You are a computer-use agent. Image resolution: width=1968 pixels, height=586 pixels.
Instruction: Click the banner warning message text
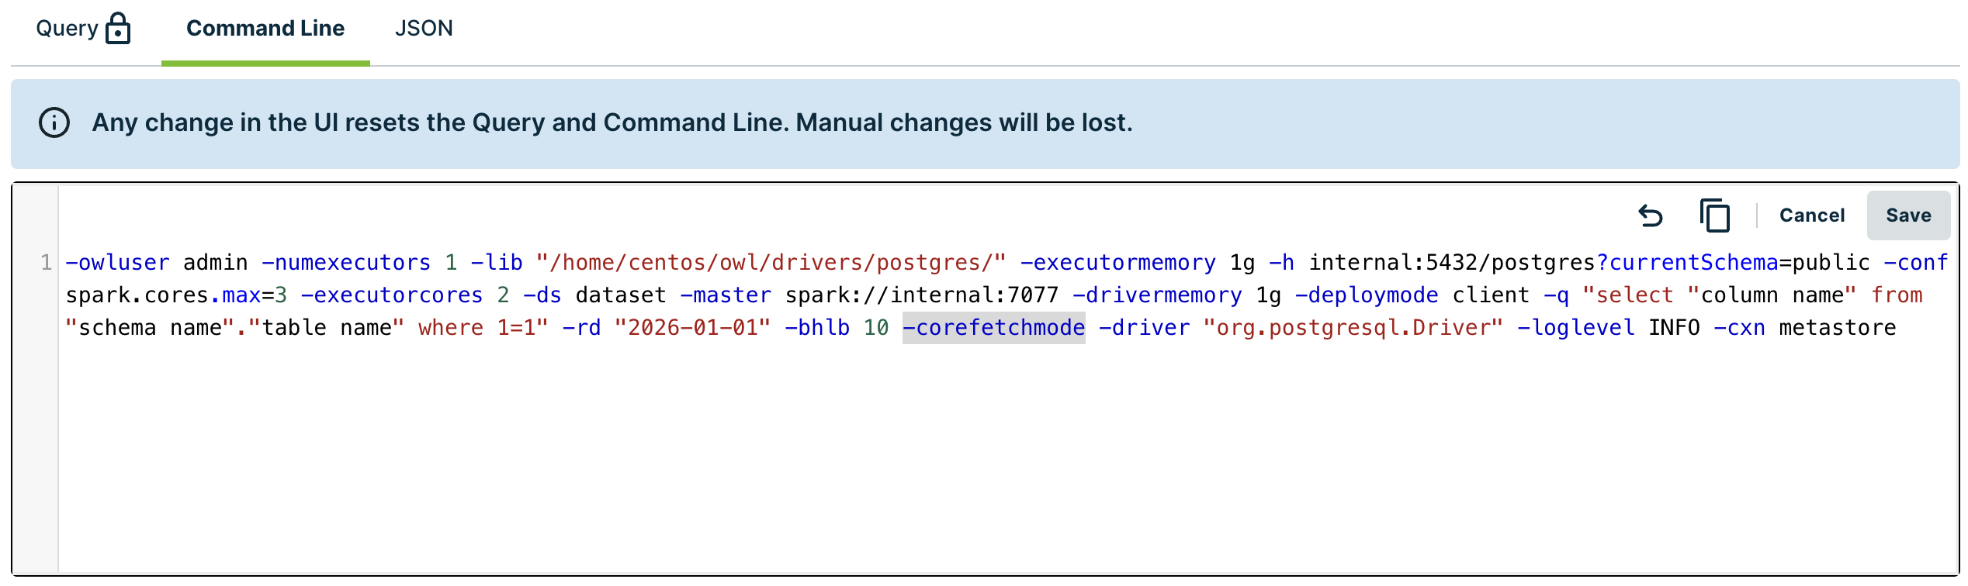coord(612,122)
